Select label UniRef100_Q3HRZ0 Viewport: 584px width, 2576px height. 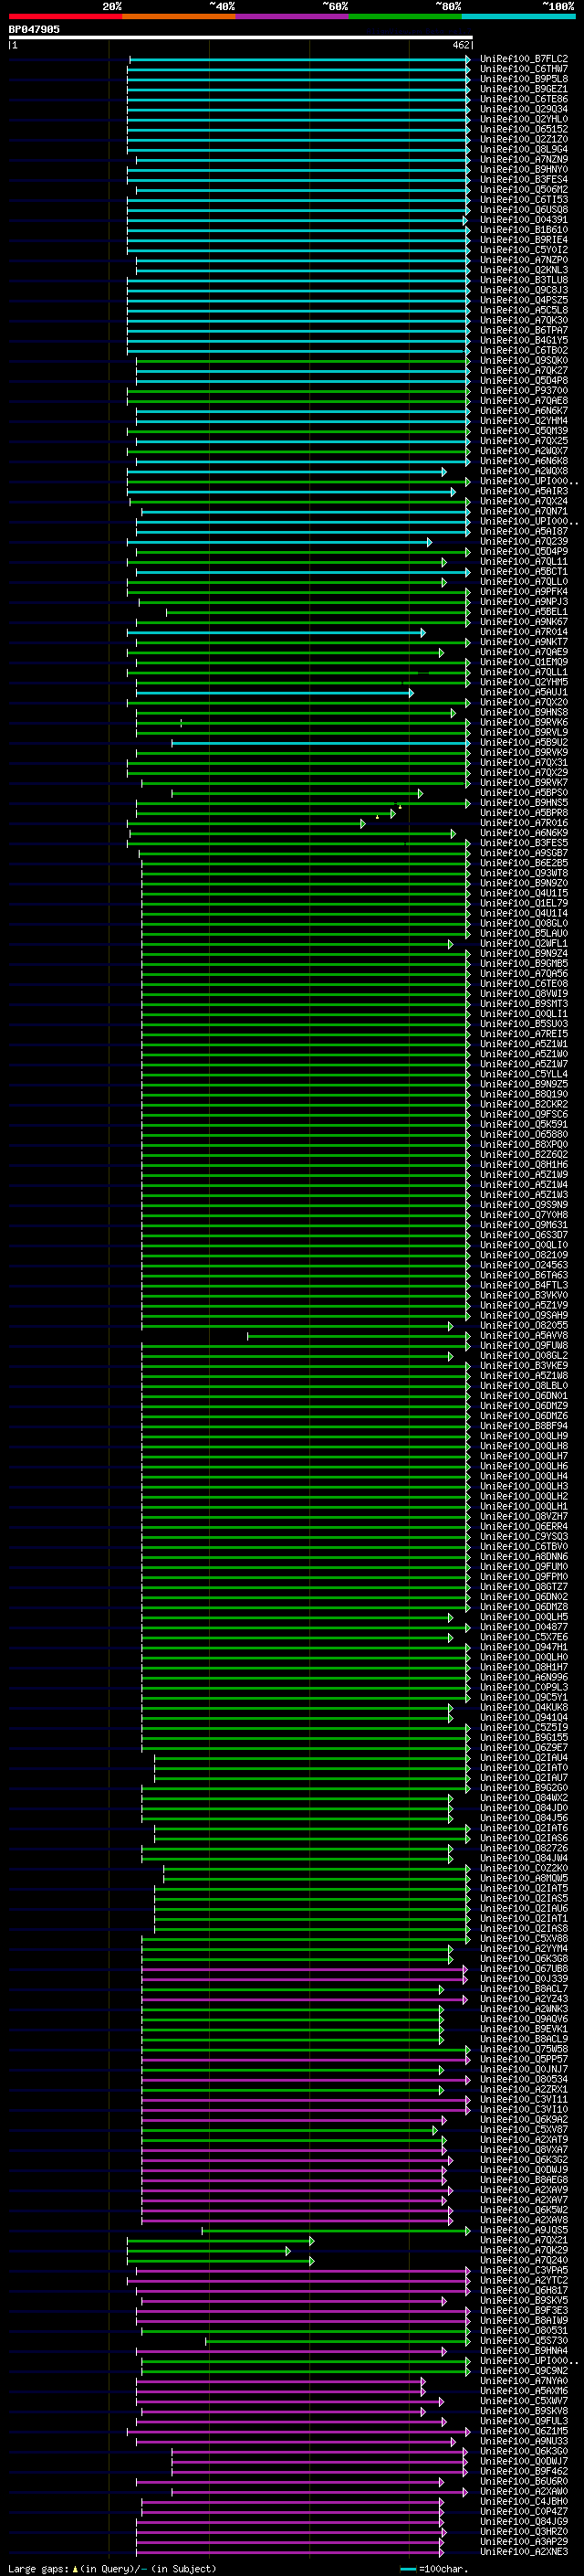523,2531
